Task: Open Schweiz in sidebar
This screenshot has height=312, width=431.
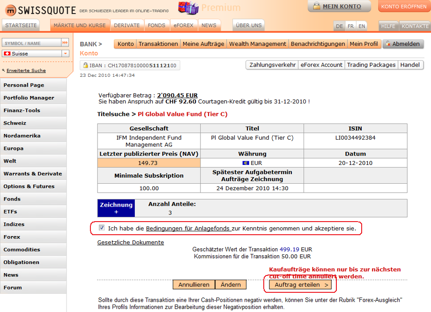Action: pos(33,123)
